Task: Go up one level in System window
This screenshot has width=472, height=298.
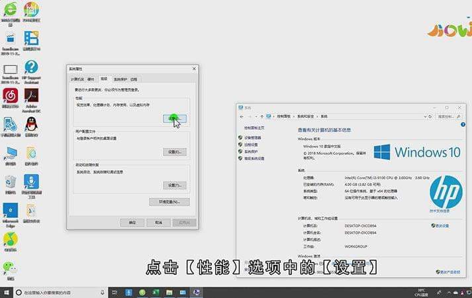Action: (262, 117)
